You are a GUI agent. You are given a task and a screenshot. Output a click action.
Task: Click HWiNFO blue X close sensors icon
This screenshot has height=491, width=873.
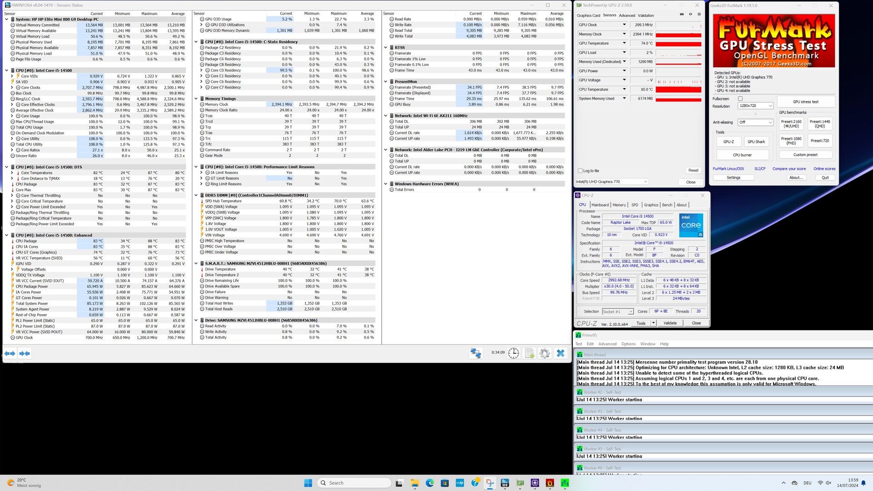coord(561,353)
